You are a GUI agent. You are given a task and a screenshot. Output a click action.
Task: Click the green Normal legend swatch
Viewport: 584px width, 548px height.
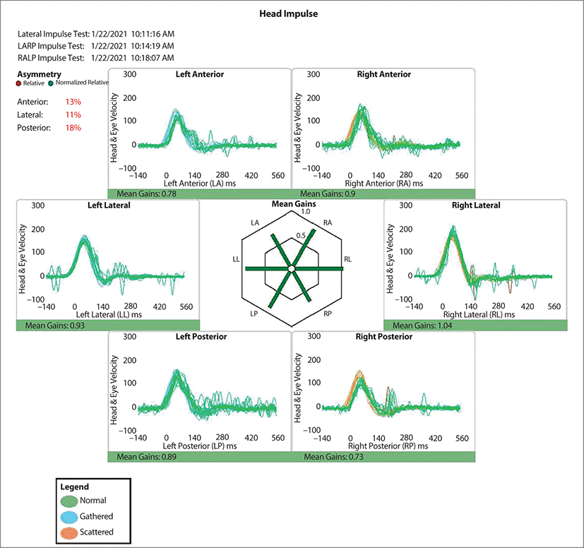[69, 501]
